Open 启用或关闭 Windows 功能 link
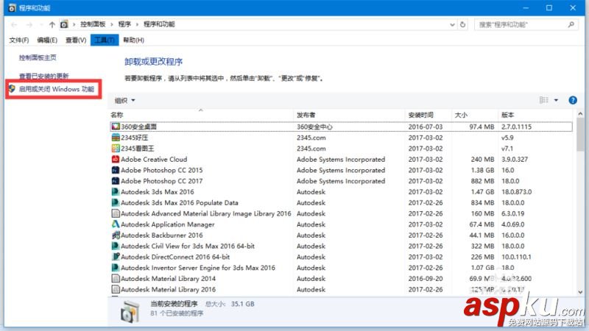Viewport: 589px width, 331px height. [x=57, y=89]
